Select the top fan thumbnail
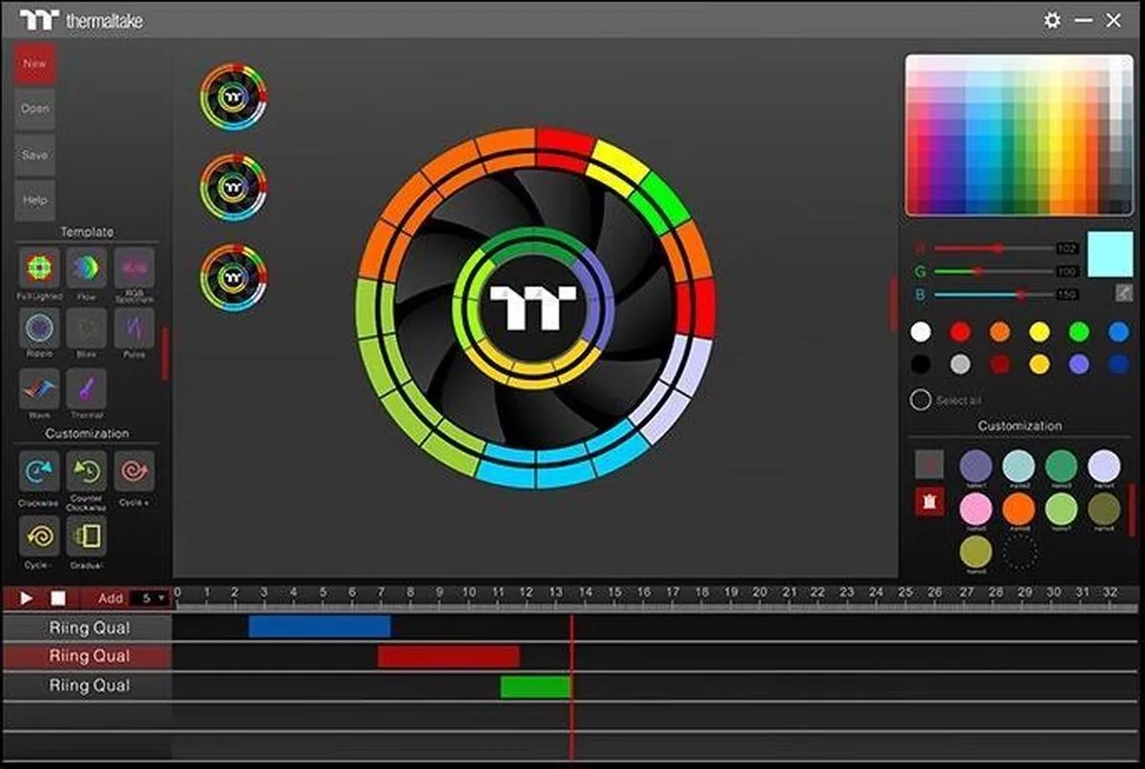This screenshot has height=769, width=1145. point(234,96)
